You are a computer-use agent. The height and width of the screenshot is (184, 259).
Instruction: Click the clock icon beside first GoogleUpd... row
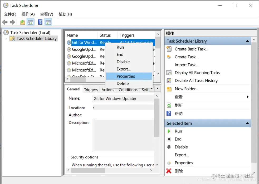(69, 49)
